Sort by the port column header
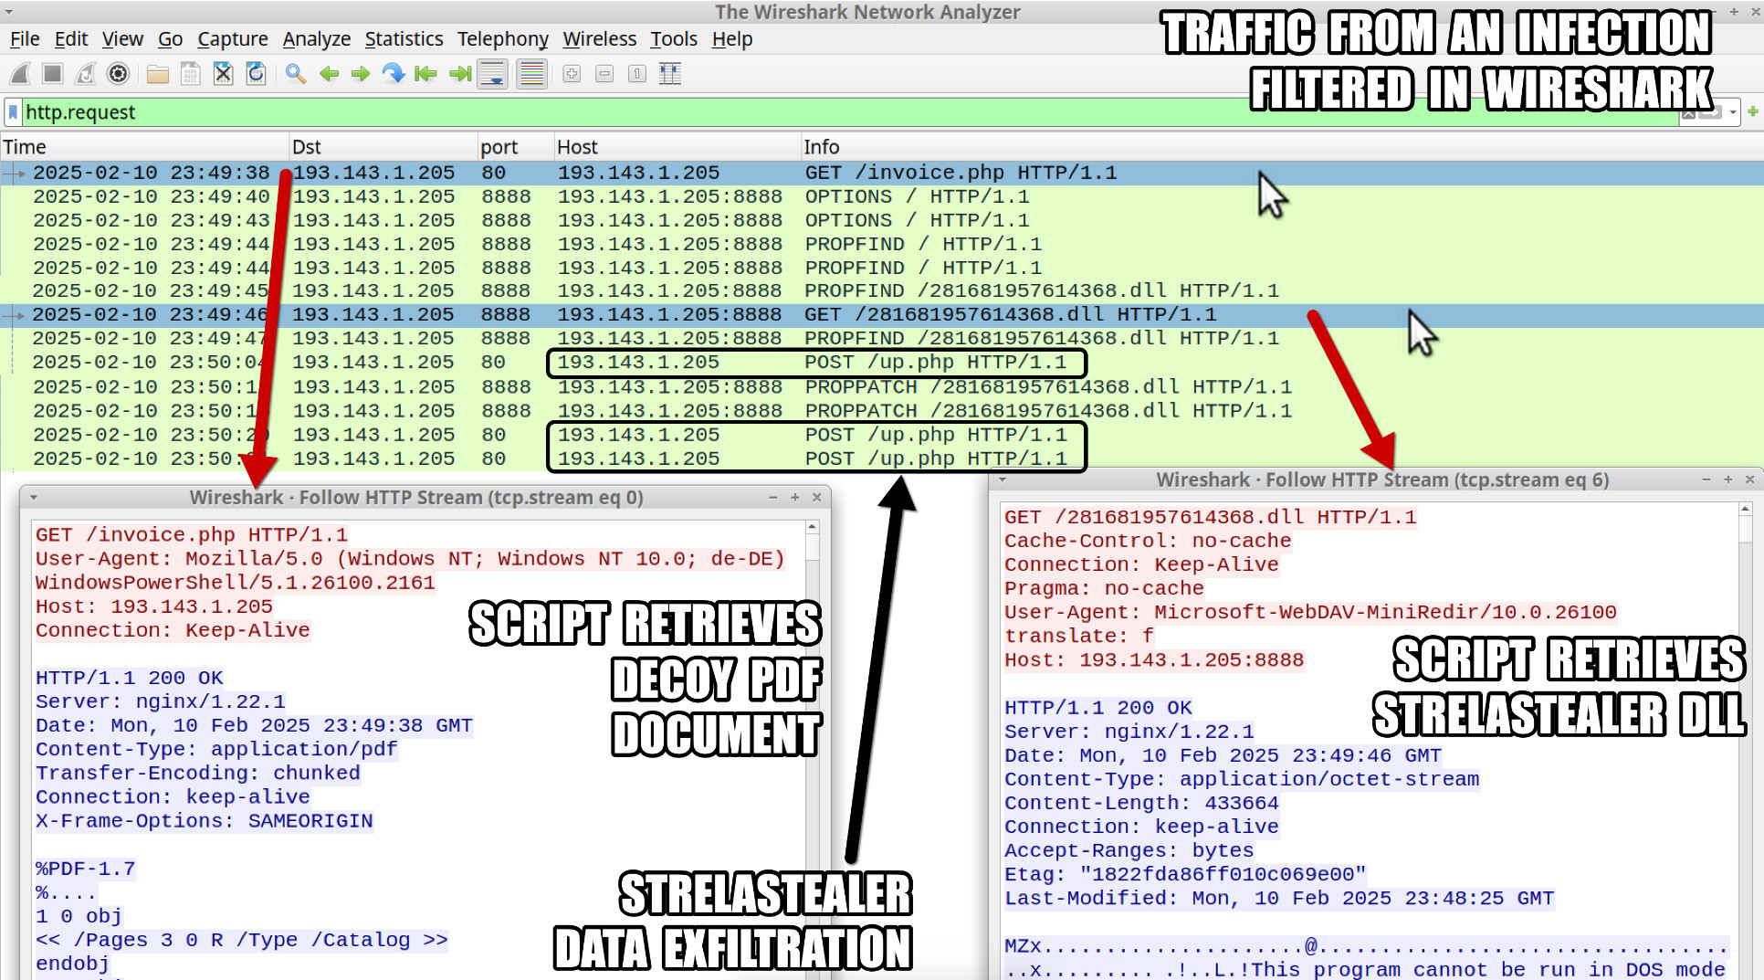 pyautogui.click(x=516, y=147)
